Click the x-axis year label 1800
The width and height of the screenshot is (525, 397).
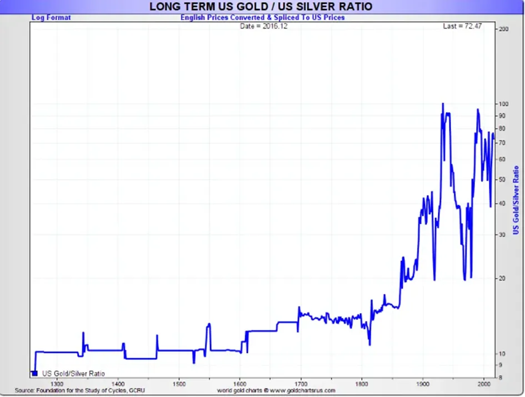[x=362, y=384]
